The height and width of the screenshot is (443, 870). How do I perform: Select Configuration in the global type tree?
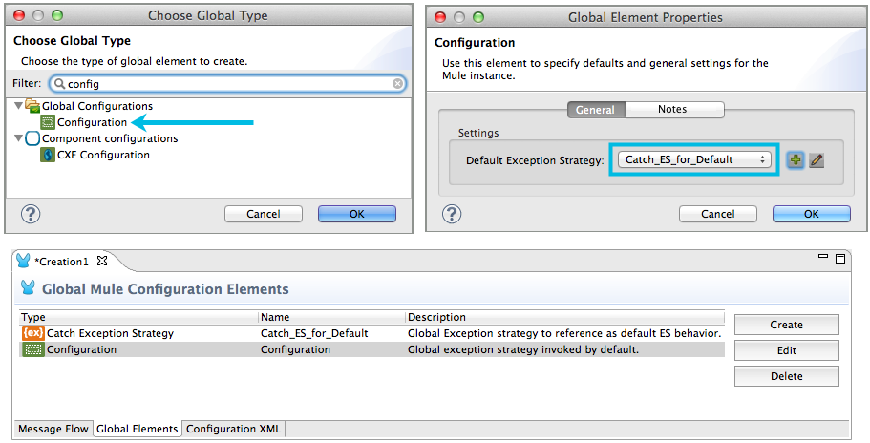pyautogui.click(x=92, y=122)
